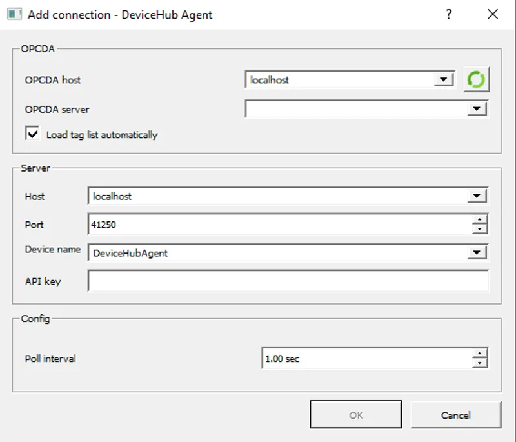Open the dialog help via question mark icon

click(x=449, y=14)
